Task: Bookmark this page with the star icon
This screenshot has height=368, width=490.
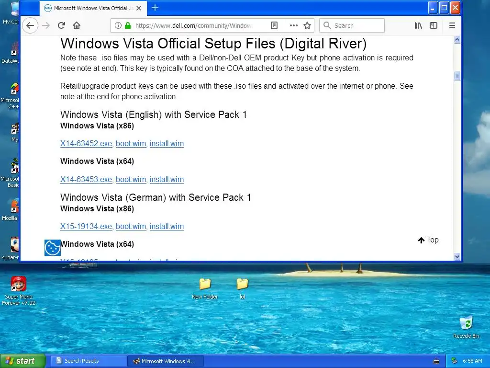Action: click(307, 26)
